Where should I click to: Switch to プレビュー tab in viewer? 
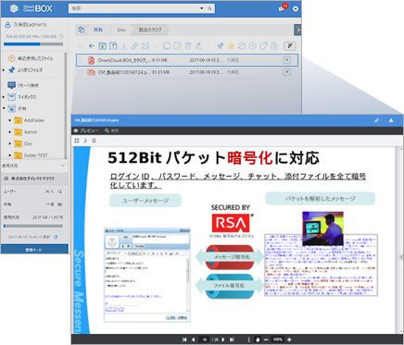pos(86,130)
